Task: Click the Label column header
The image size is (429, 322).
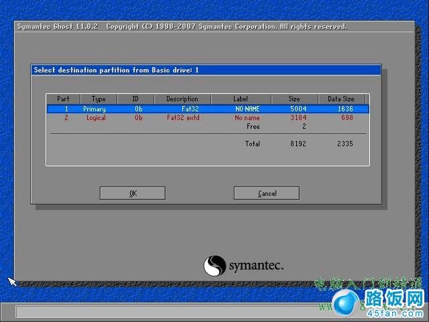Action: (x=241, y=99)
